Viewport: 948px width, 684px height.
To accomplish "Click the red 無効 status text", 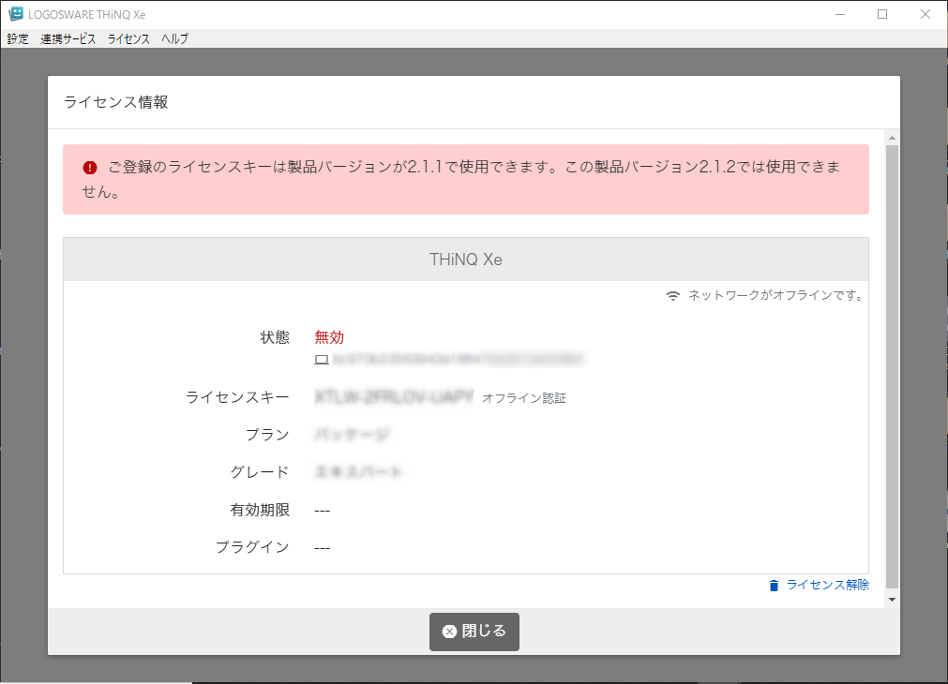I will pyautogui.click(x=329, y=337).
